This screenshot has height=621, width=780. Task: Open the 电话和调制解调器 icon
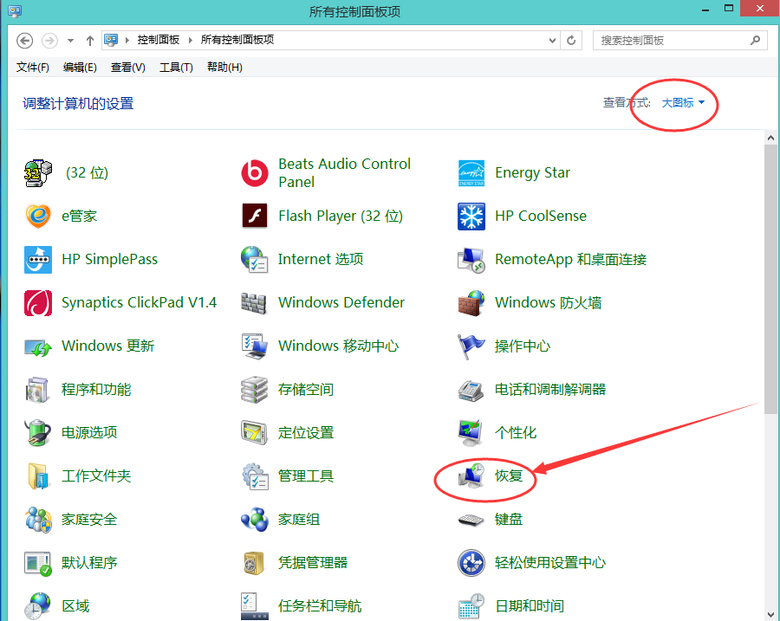[x=471, y=390]
